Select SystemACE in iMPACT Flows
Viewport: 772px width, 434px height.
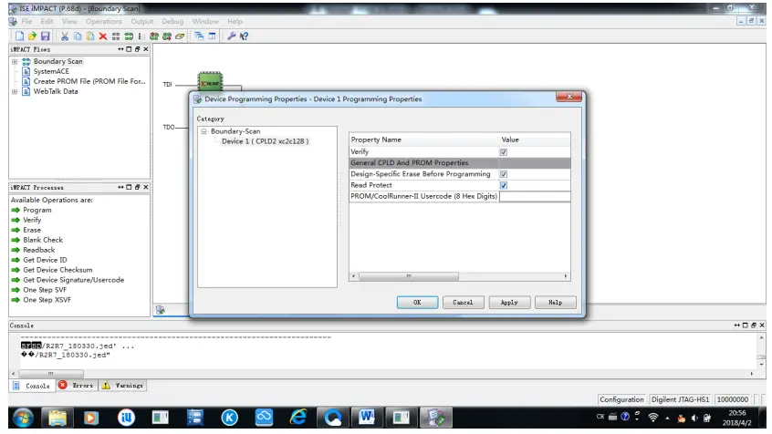click(51, 71)
